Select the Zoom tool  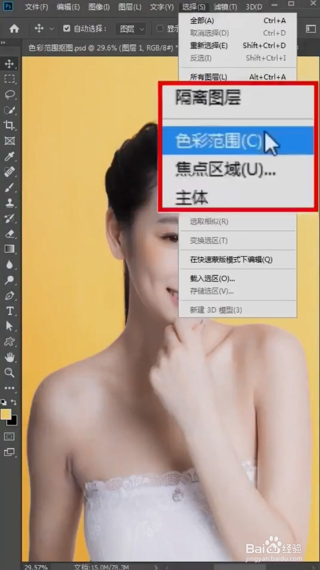tap(9, 372)
